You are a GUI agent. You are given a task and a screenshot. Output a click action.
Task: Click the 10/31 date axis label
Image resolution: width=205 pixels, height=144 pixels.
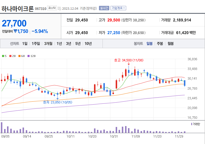pos(114,136)
